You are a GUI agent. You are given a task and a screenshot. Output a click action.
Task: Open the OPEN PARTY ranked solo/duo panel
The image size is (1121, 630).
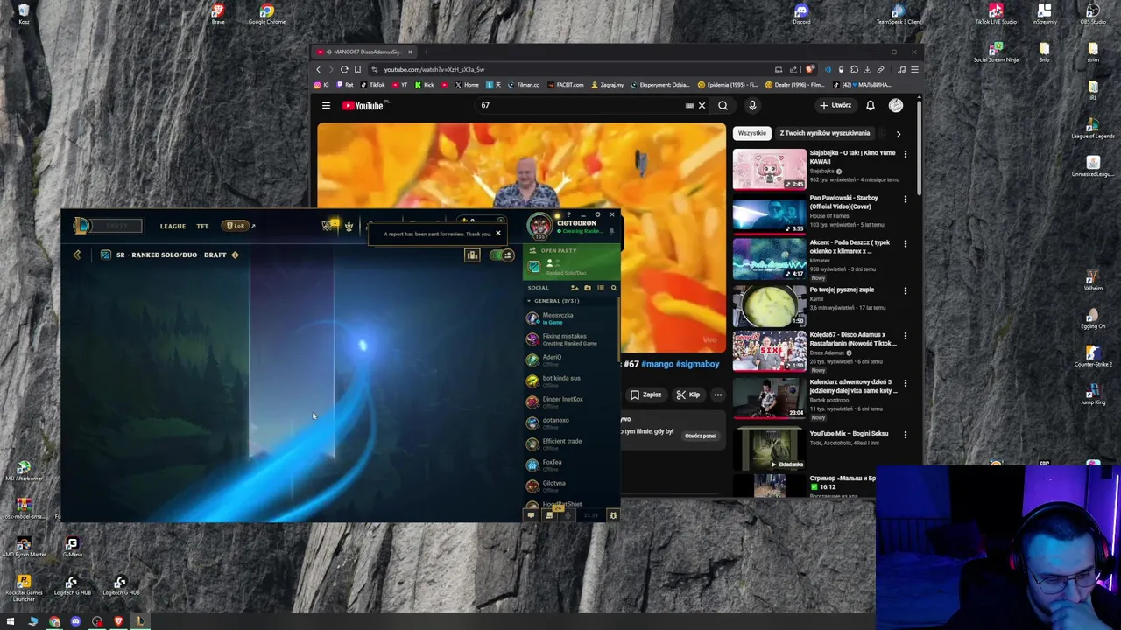click(x=570, y=262)
